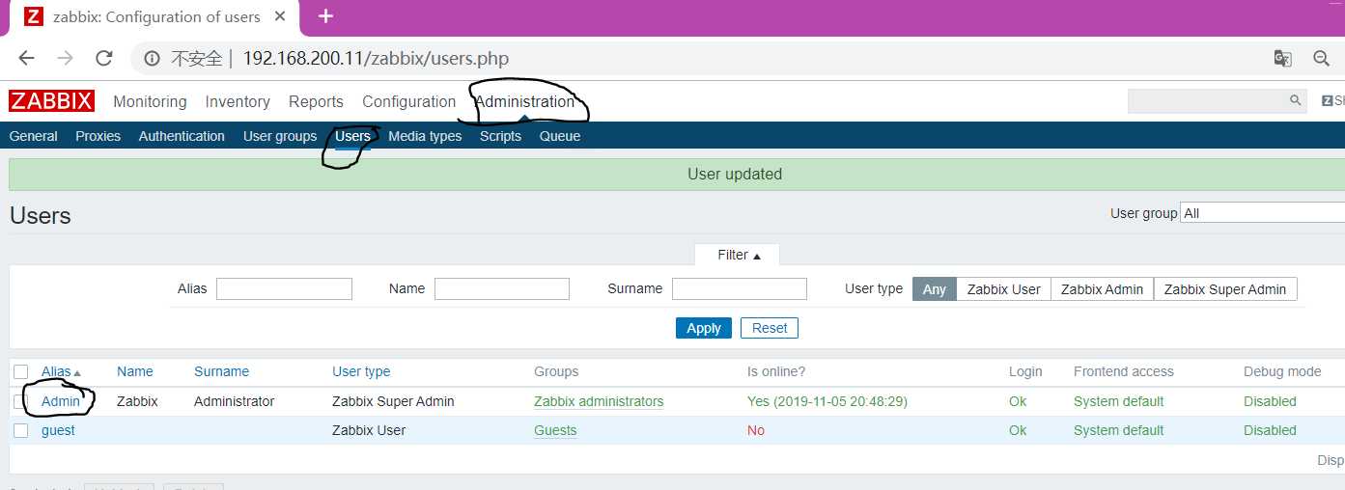Viewport: 1345px width, 490px height.
Task: Select Zabbix User type filter
Action: pyautogui.click(x=1004, y=288)
